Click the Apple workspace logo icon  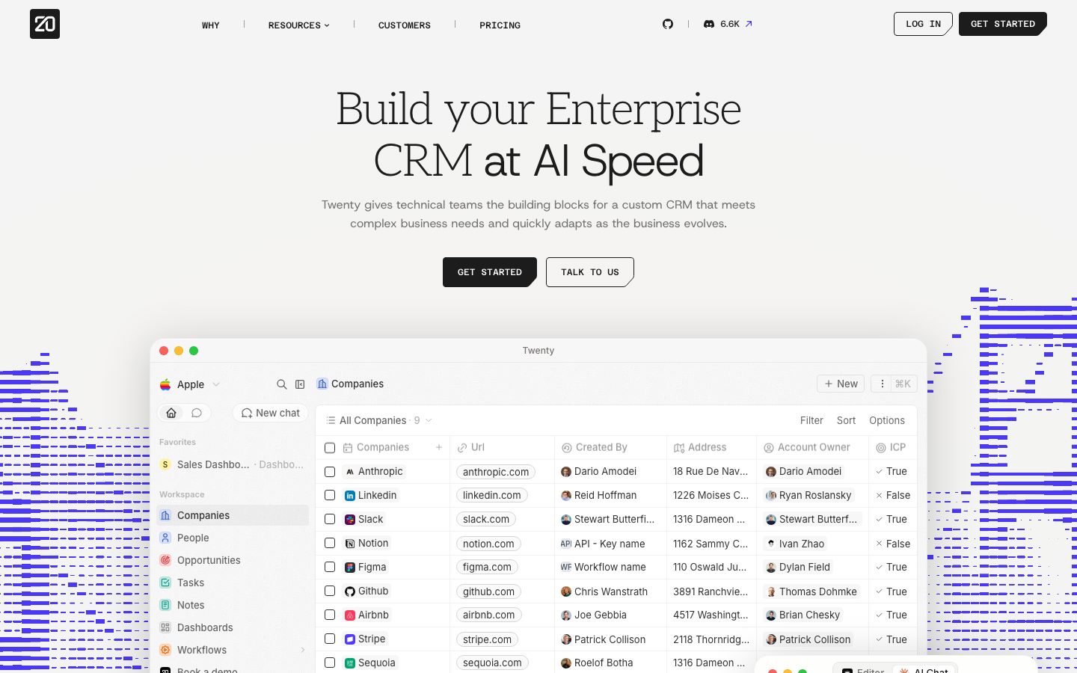[165, 384]
